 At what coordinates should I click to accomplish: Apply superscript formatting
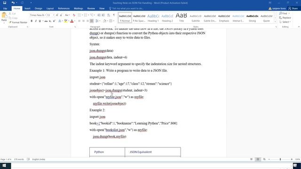click(x=54, y=21)
